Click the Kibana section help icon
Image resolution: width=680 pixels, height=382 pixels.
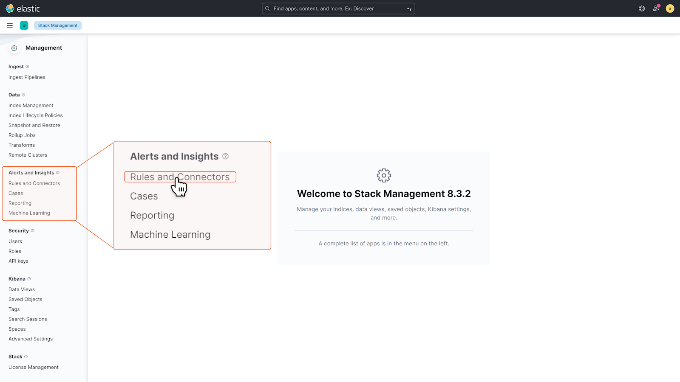[x=29, y=279]
